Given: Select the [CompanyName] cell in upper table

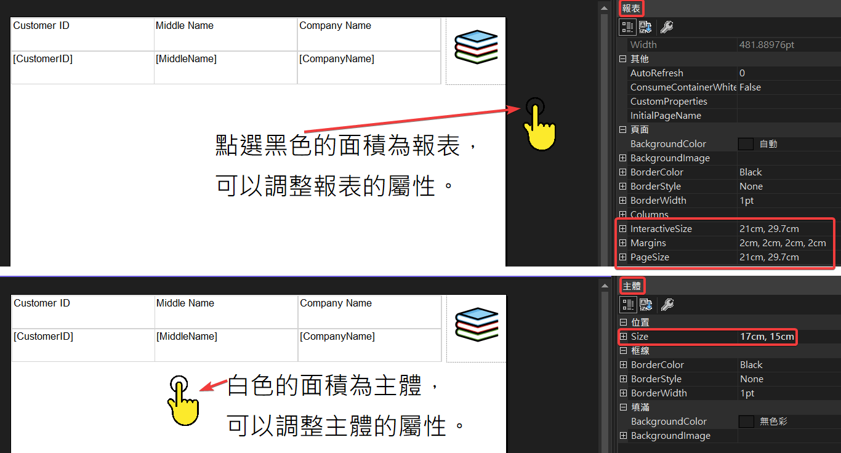Looking at the screenshot, I should 368,67.
